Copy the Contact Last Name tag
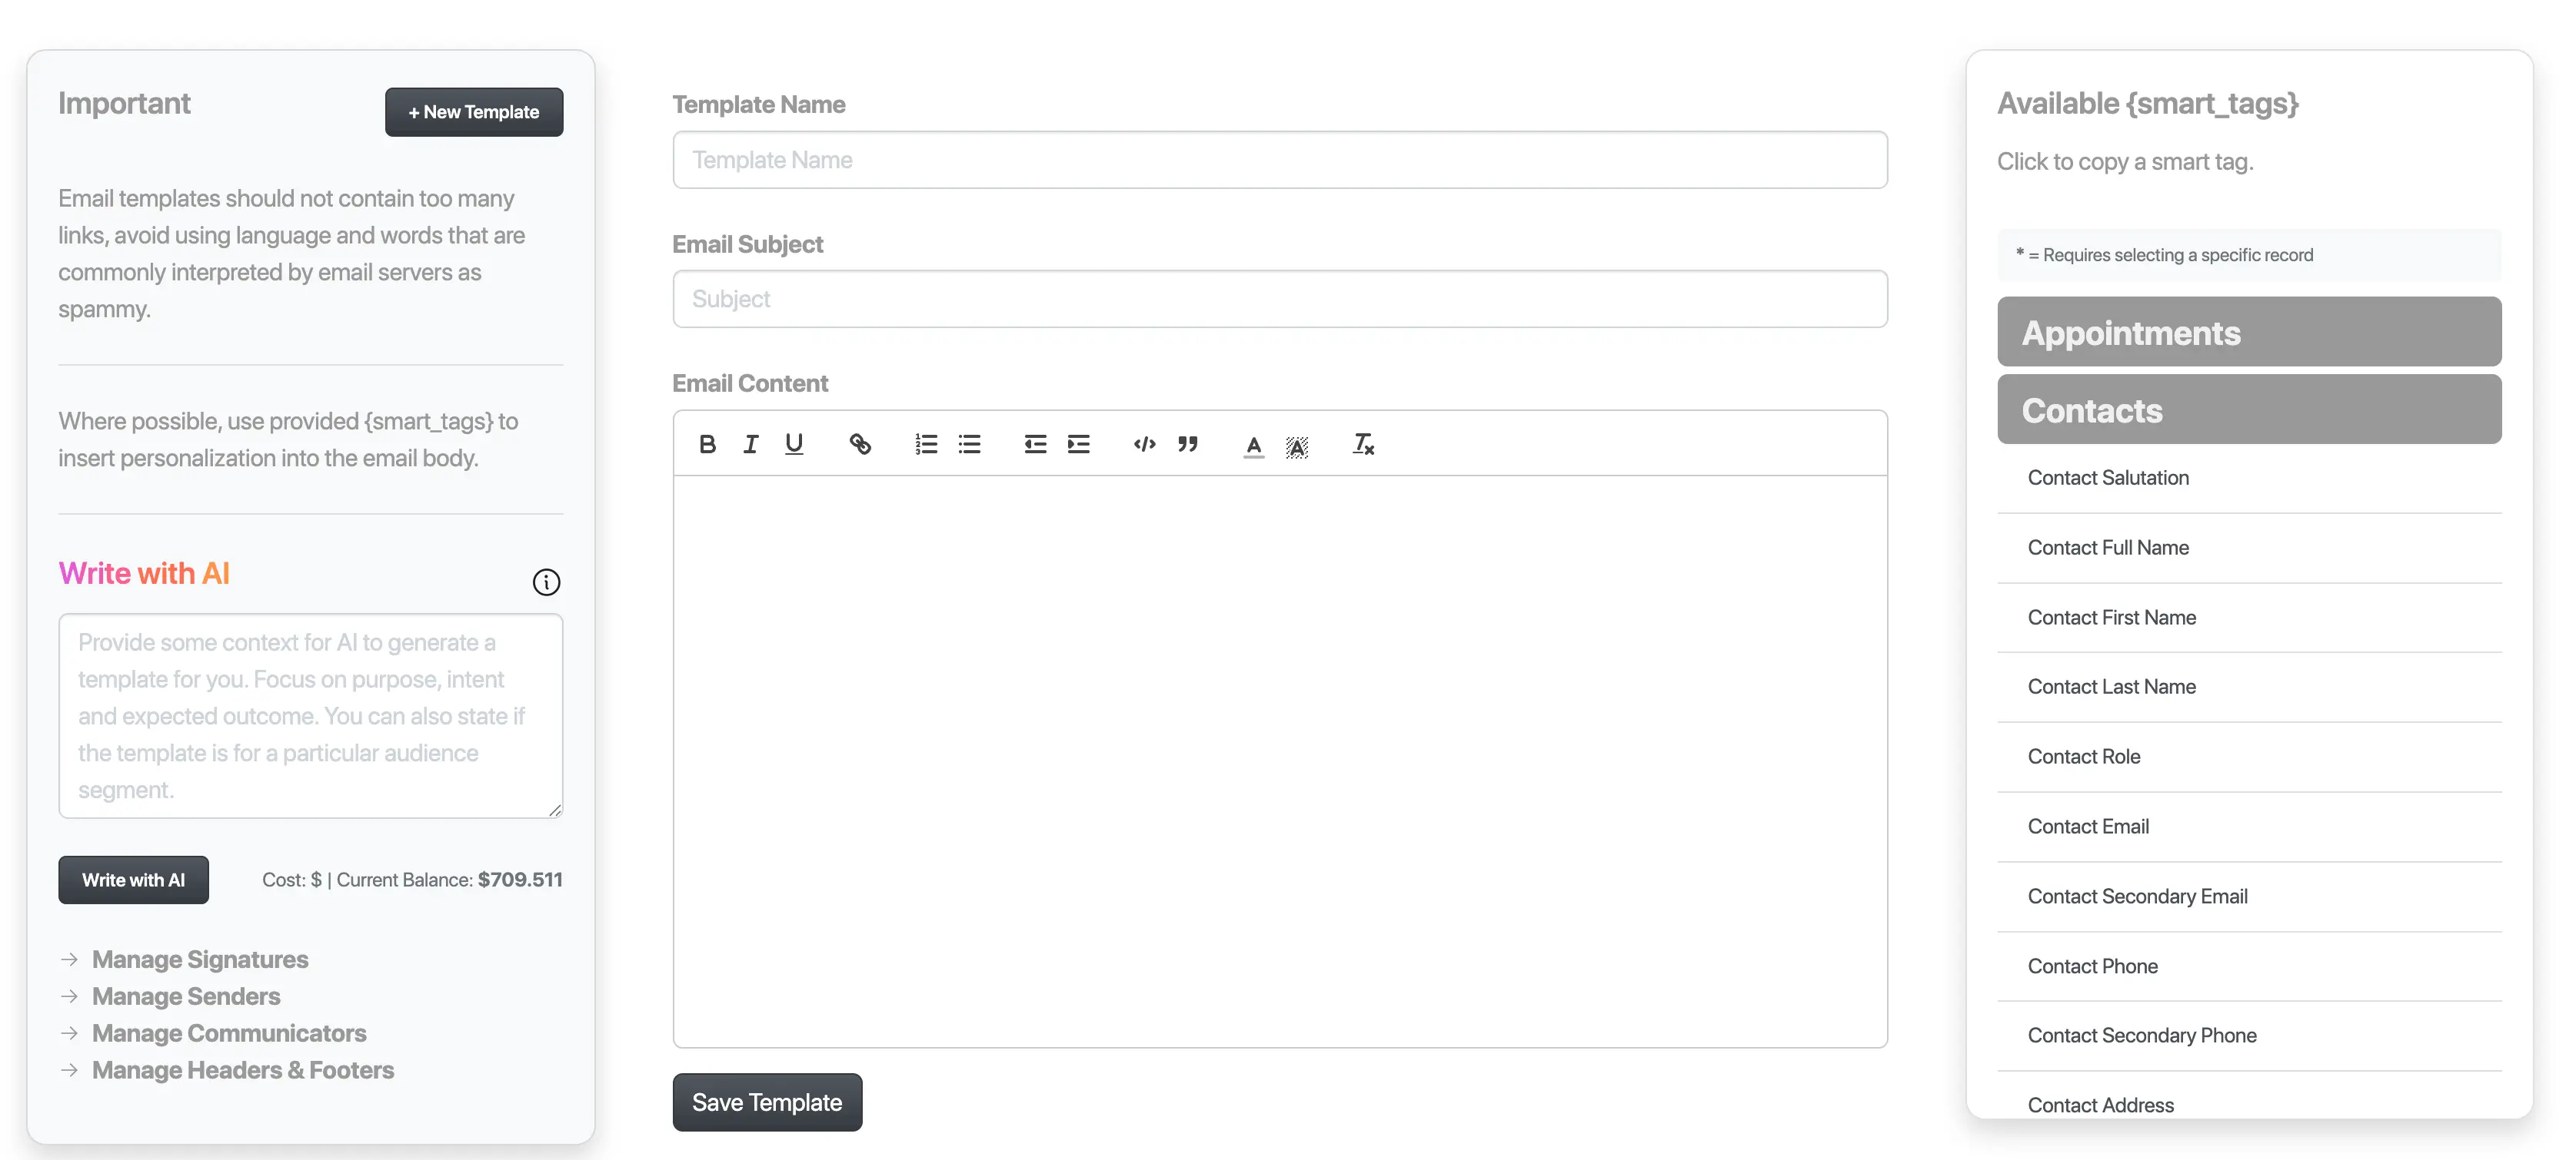The height and width of the screenshot is (1160, 2576). [x=2249, y=688]
